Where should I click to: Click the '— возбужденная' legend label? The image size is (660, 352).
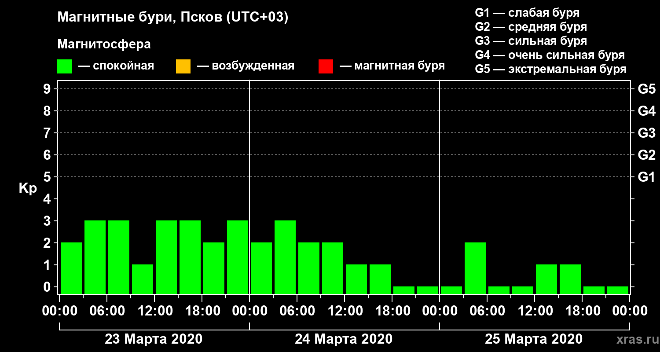(x=246, y=66)
